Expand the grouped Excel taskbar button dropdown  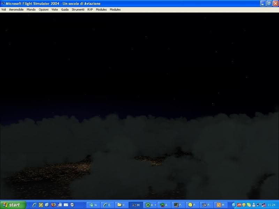155,205
